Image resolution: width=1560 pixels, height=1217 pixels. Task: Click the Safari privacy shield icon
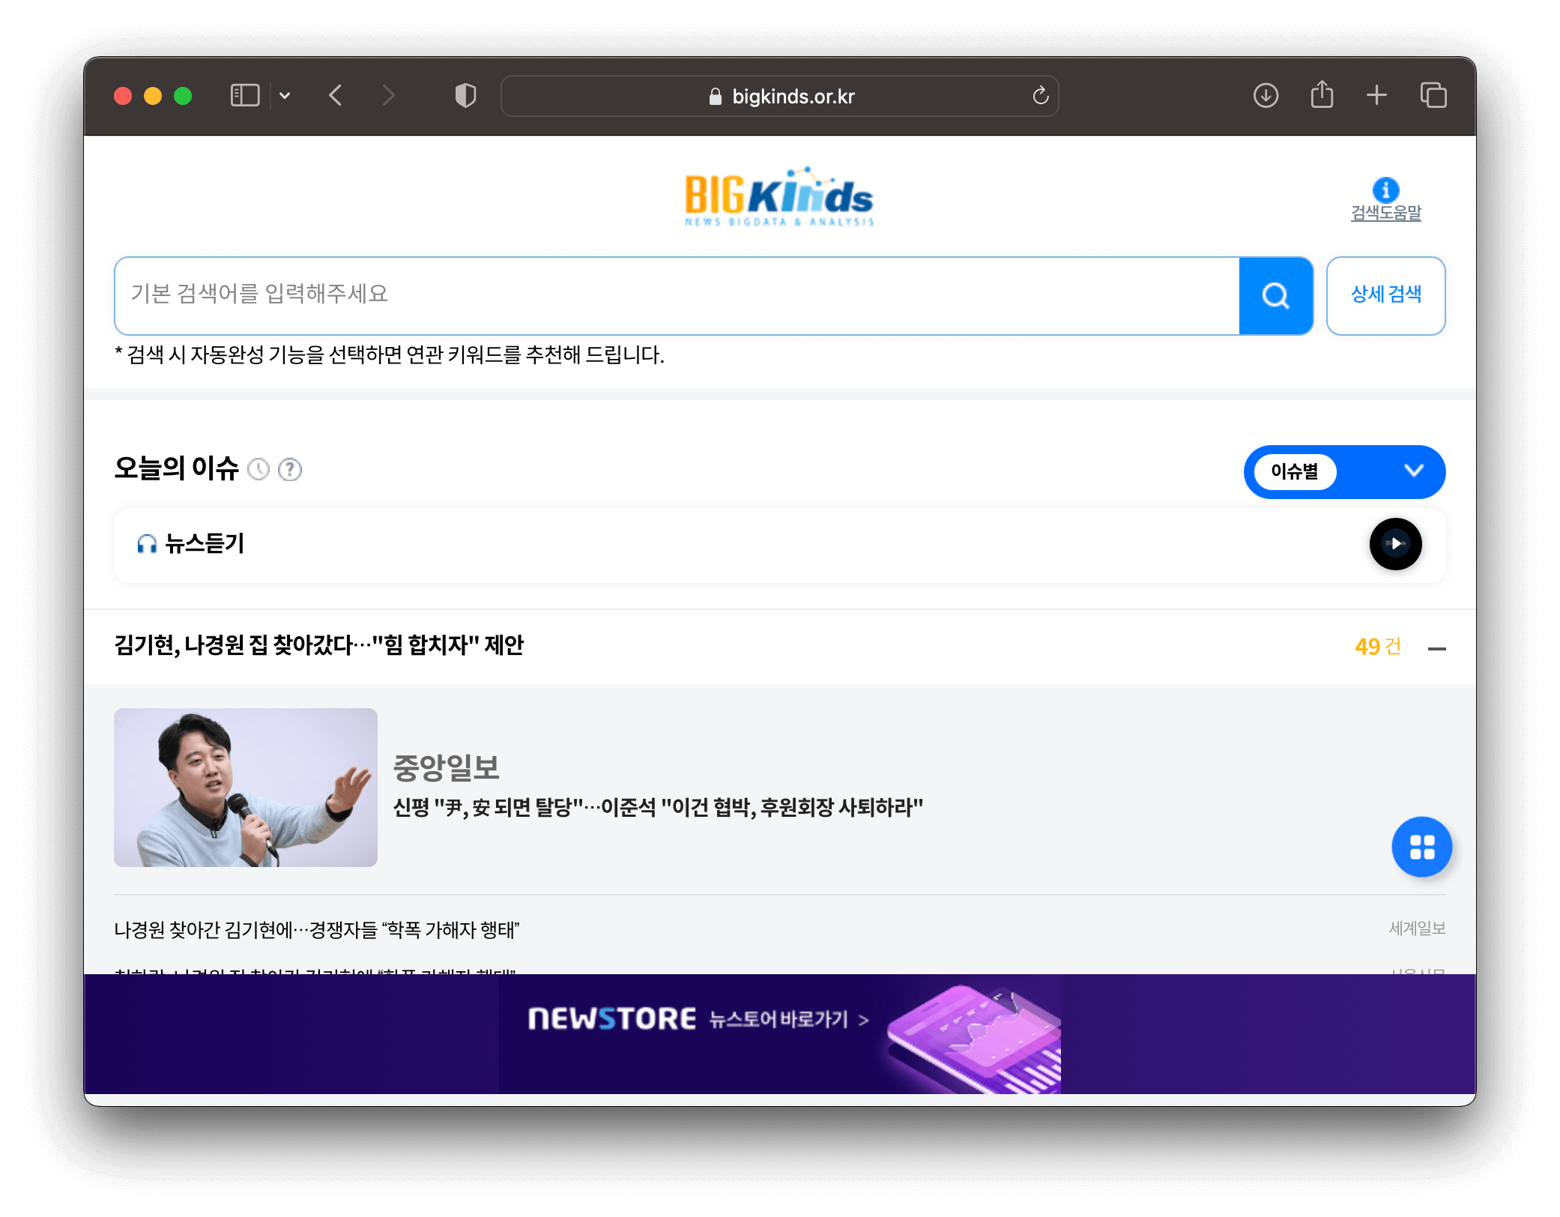465,96
